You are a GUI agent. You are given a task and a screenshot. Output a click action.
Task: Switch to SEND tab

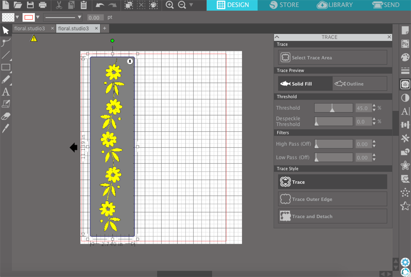(x=385, y=5)
